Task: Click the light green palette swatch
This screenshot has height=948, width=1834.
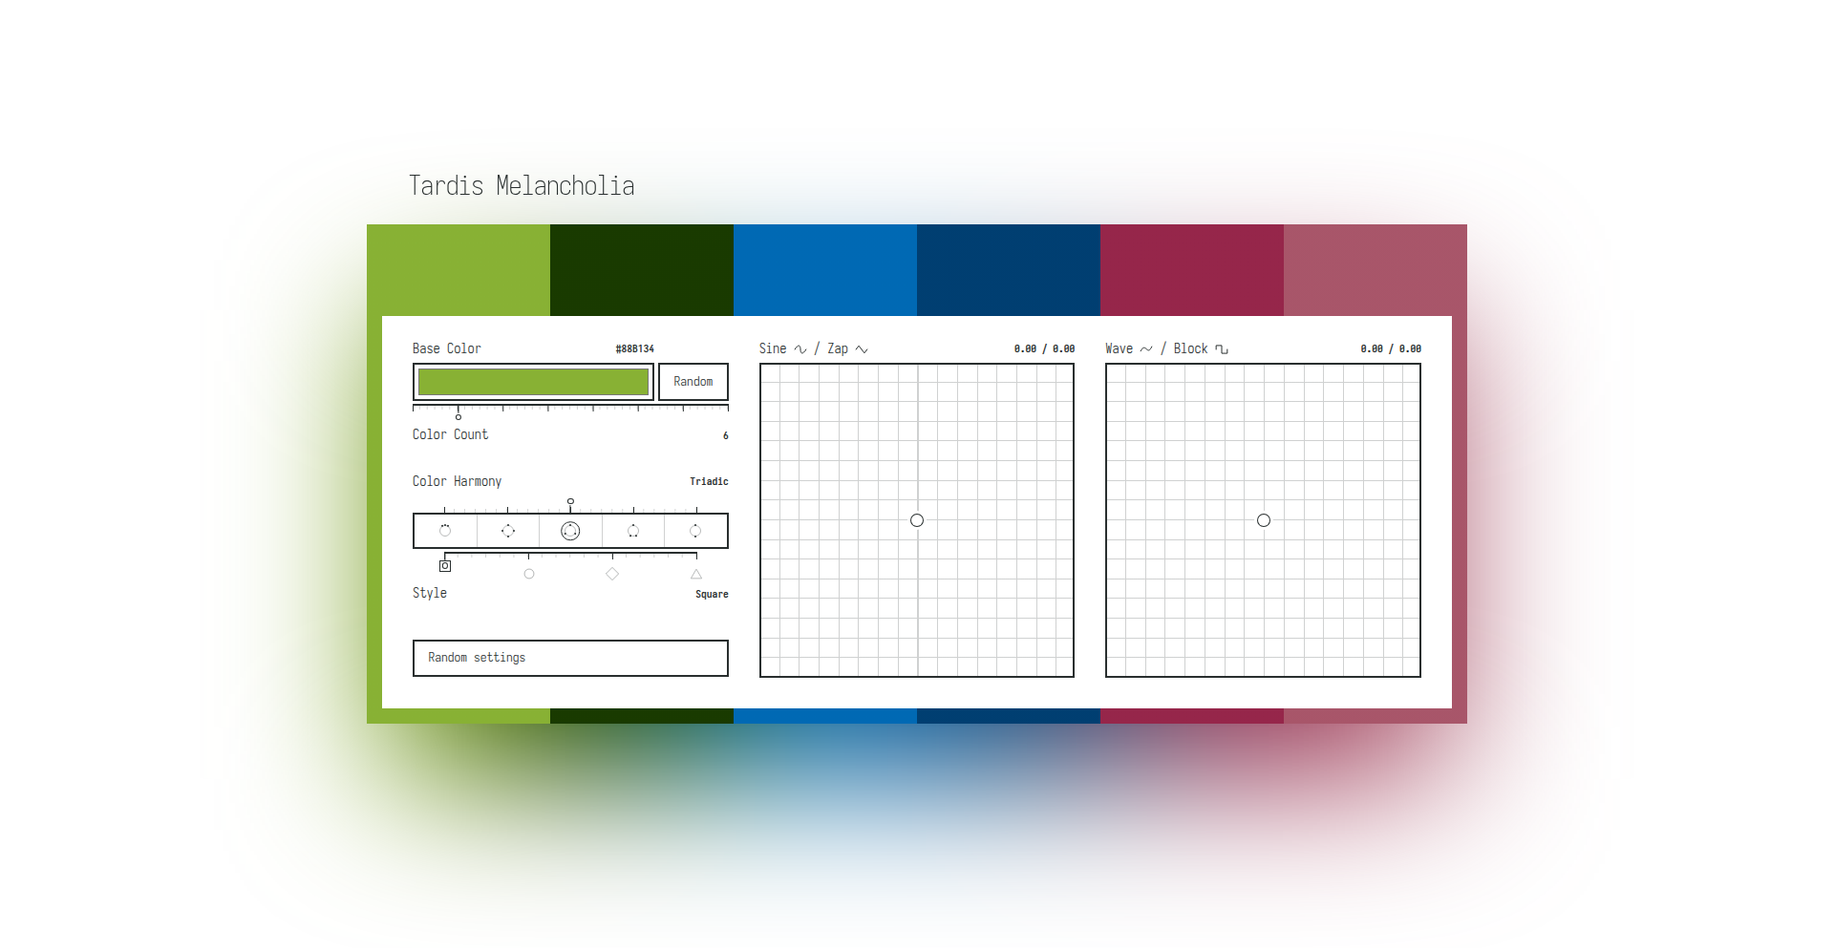Action: [x=458, y=270]
